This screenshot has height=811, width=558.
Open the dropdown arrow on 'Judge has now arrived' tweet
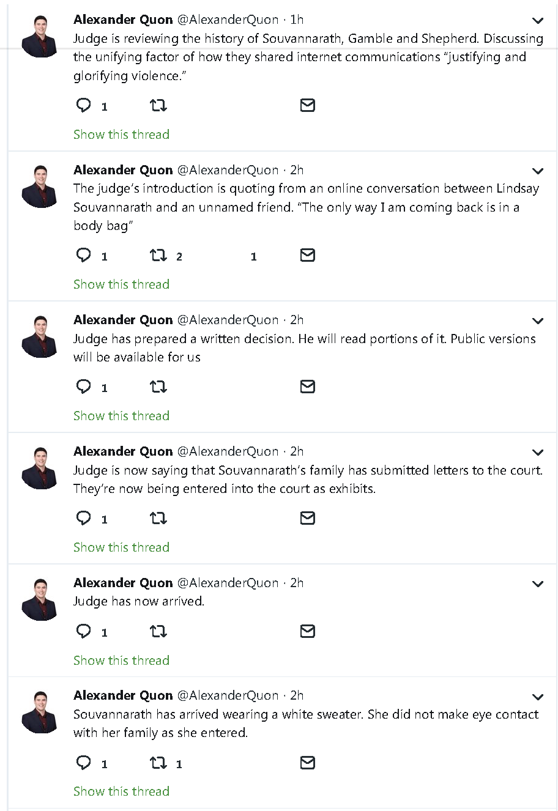[x=538, y=584]
